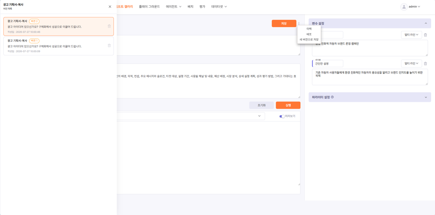Open the select box left of 미리보기
The image size is (435, 215).
[191, 116]
